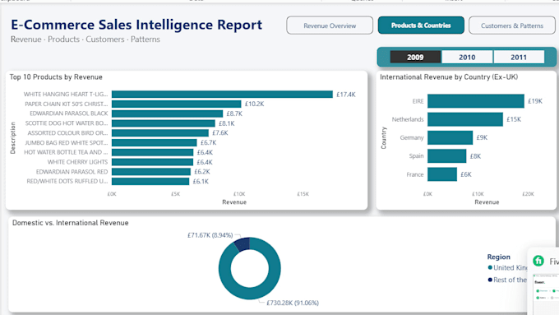Click the EIRE country revenue bar
The width and height of the screenshot is (559, 315).
click(x=476, y=101)
